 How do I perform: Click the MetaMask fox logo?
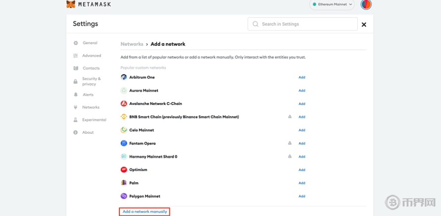click(71, 4)
